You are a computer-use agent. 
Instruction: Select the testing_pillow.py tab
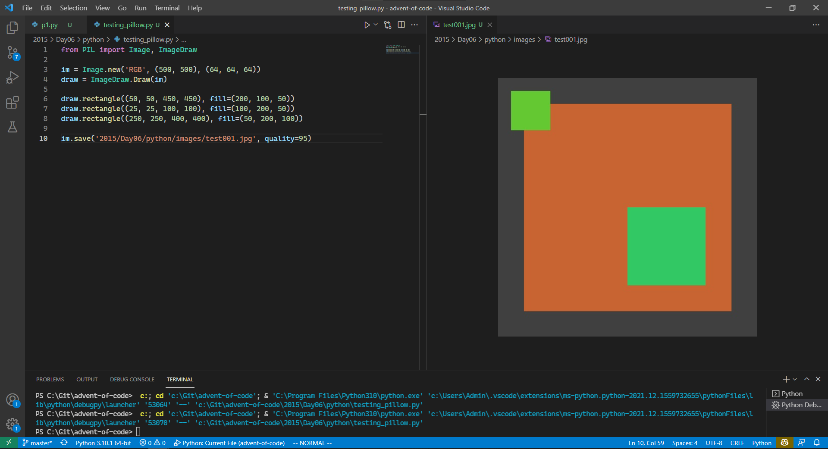tap(128, 25)
